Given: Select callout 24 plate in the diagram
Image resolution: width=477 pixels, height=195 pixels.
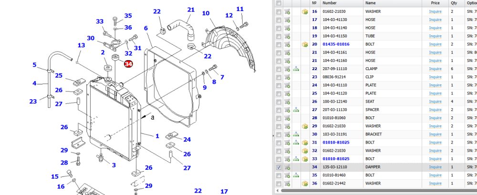Looking at the screenshot, I should [x=187, y=140].
